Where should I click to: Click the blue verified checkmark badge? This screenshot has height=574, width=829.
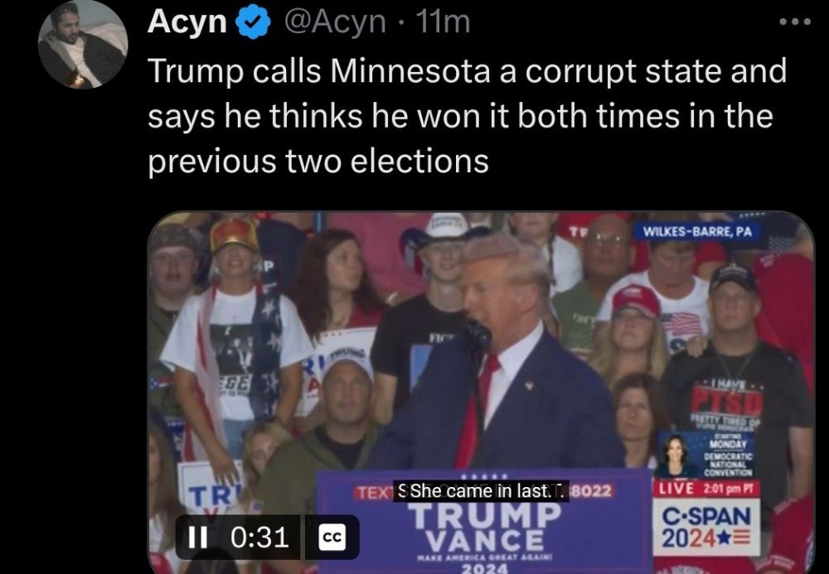pos(253,22)
